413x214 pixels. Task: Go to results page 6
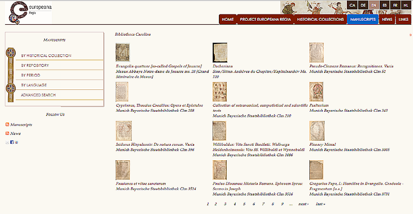click(253, 204)
